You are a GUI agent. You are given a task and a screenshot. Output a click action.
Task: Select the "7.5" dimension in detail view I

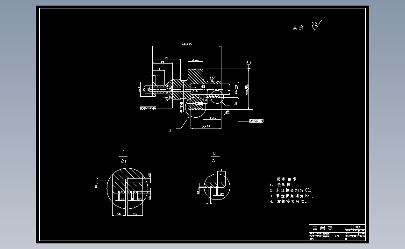pyautogui.click(x=135, y=214)
